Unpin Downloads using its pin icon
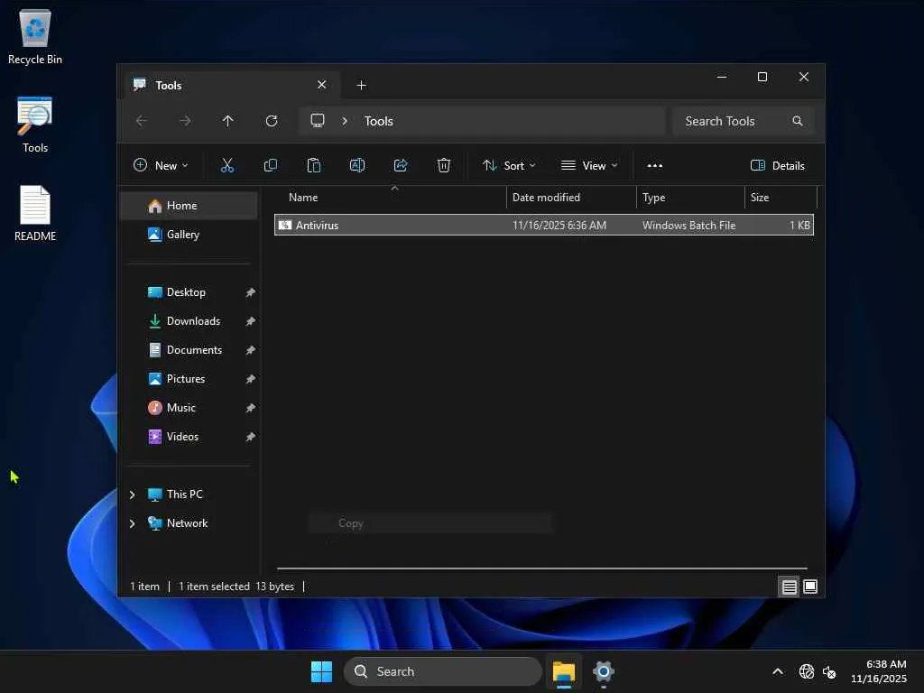 coord(250,321)
